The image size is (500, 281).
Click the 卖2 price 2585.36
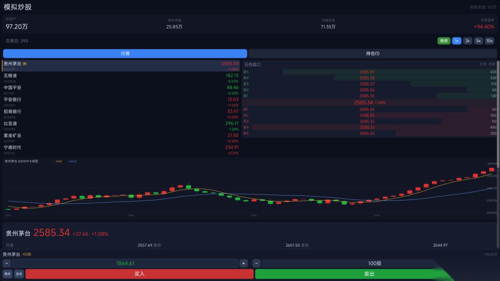(x=367, y=90)
